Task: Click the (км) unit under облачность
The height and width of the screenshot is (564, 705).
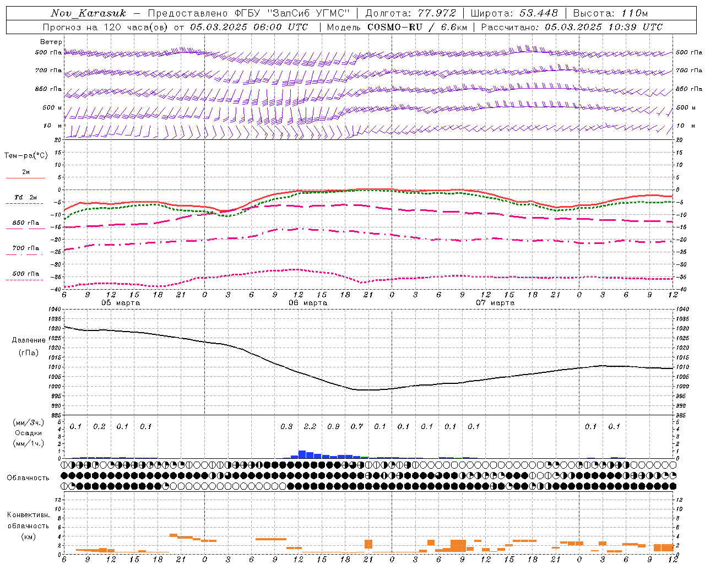Action: 28,536
